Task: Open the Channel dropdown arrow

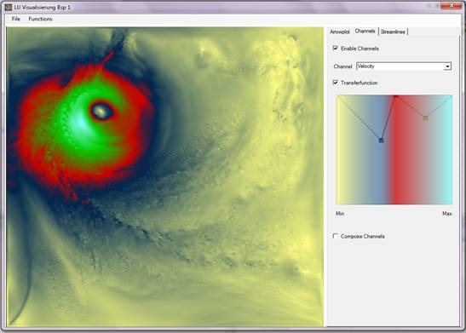Action: (447, 66)
